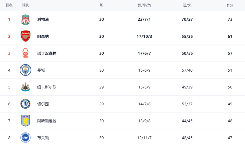Select team name 阿斯顿维拉
This screenshot has width=245, height=145.
[x=47, y=121]
